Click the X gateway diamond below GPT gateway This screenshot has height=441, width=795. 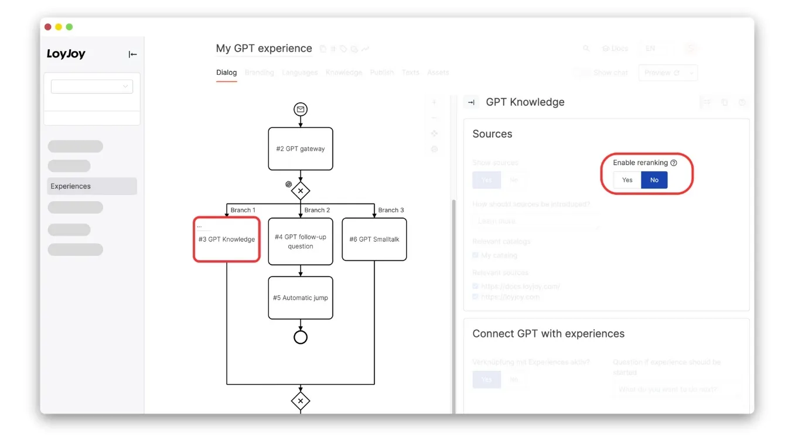[x=301, y=190]
